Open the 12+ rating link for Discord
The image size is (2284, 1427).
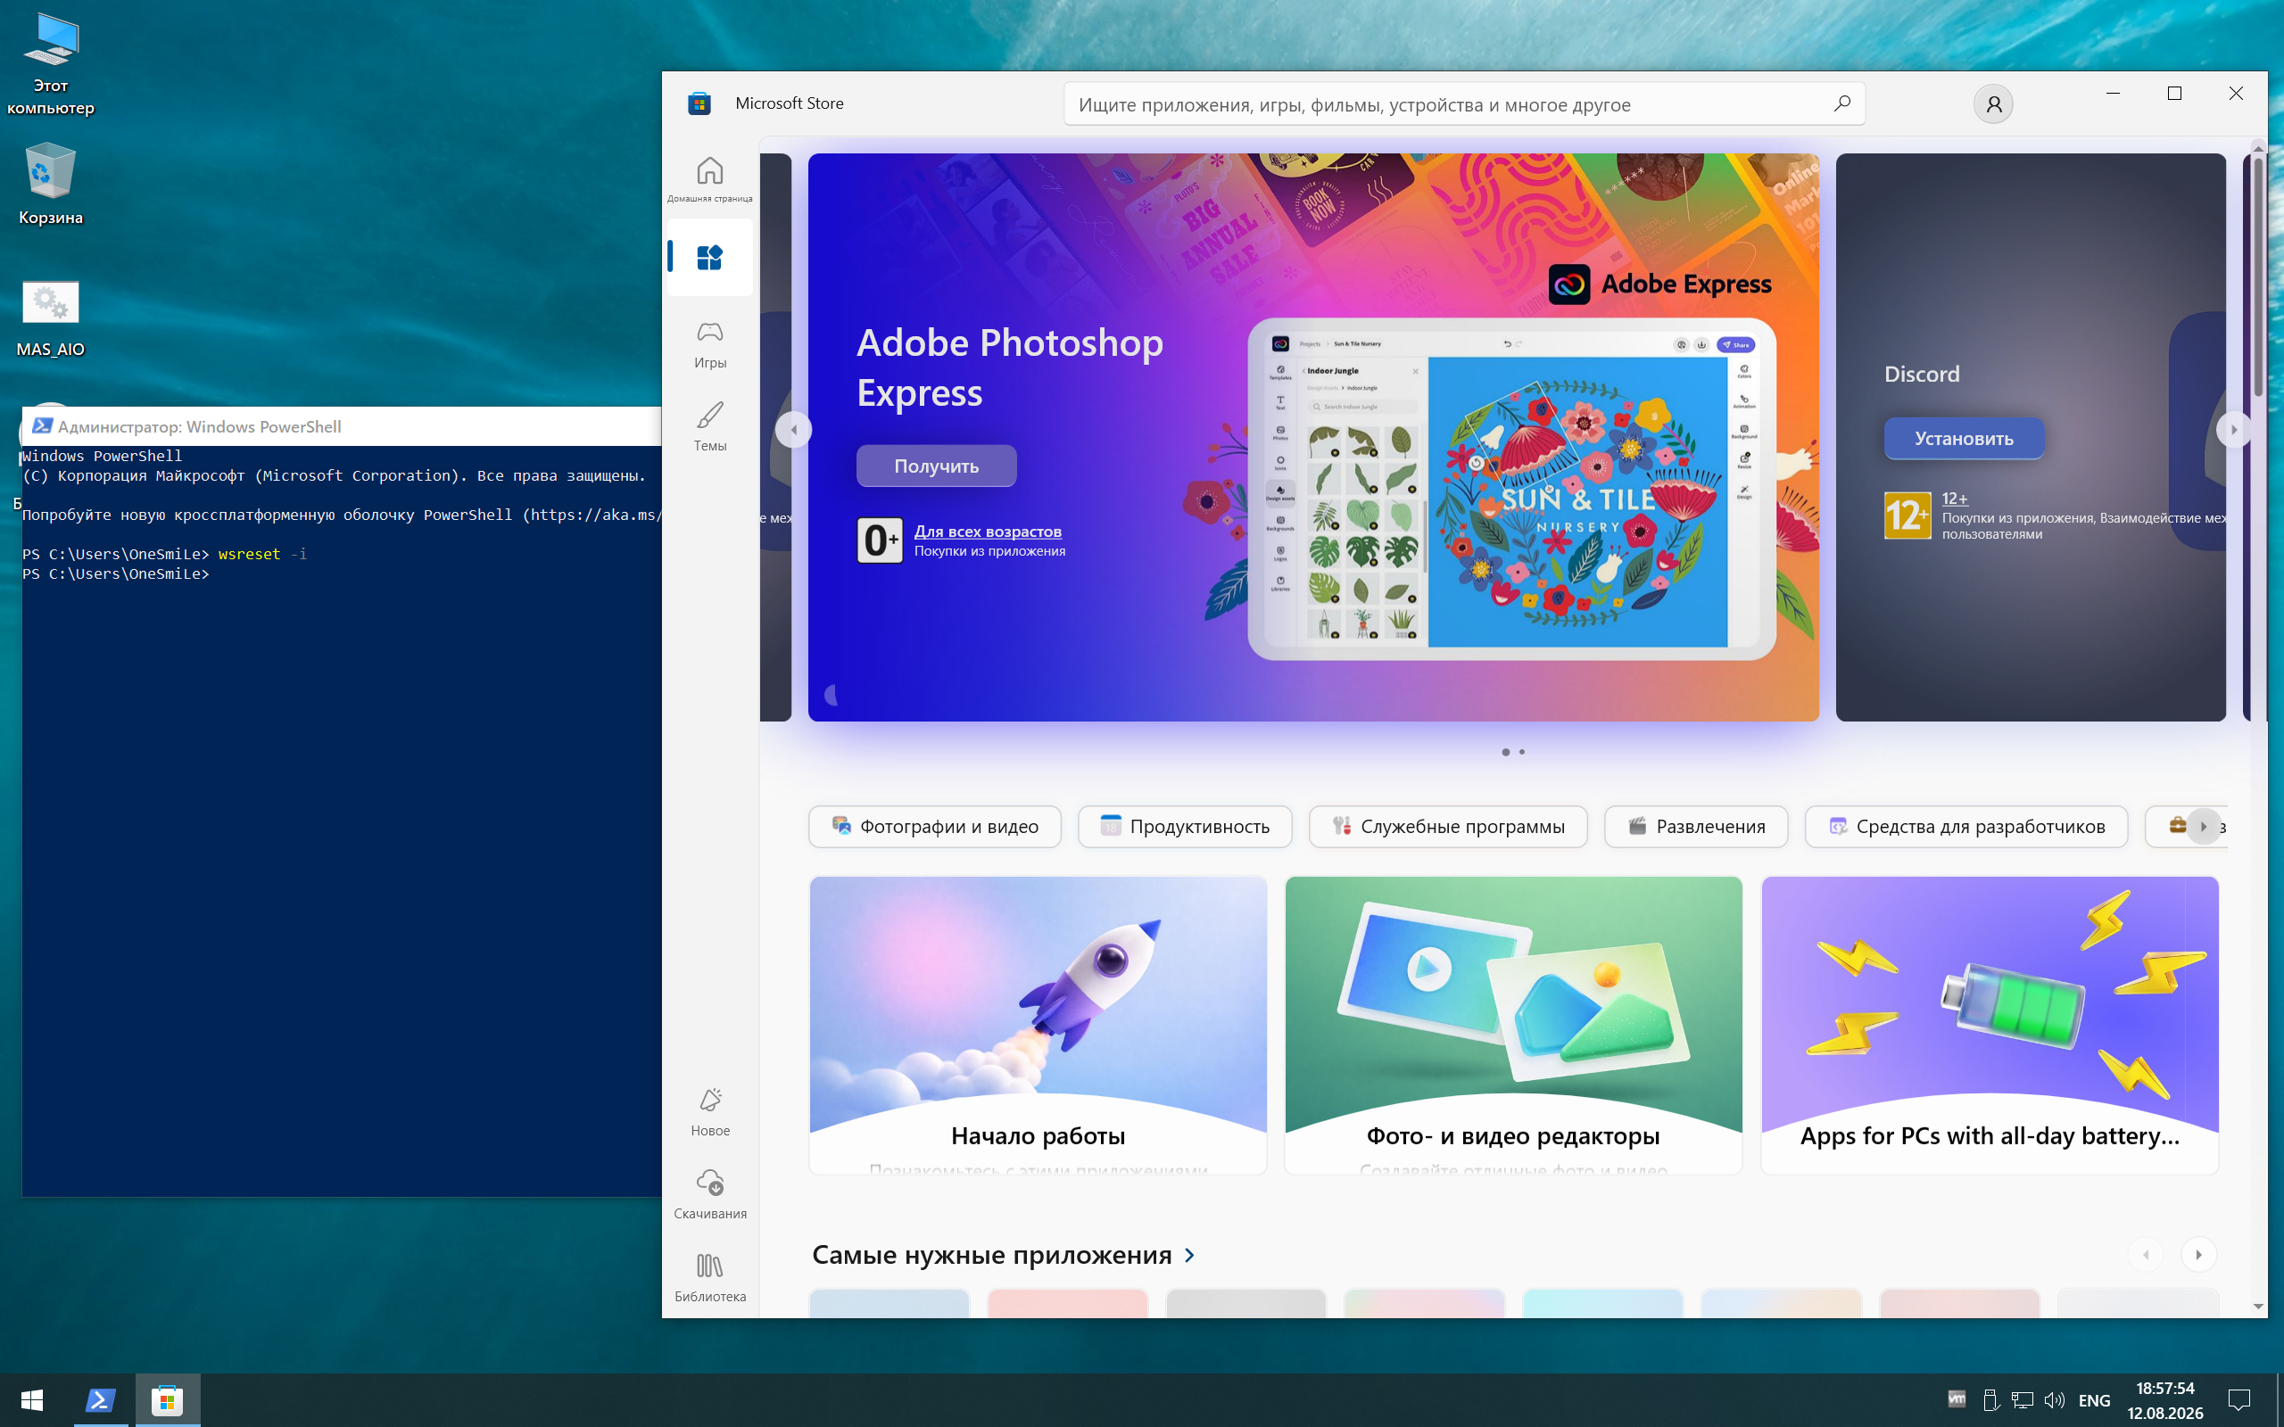(1955, 499)
